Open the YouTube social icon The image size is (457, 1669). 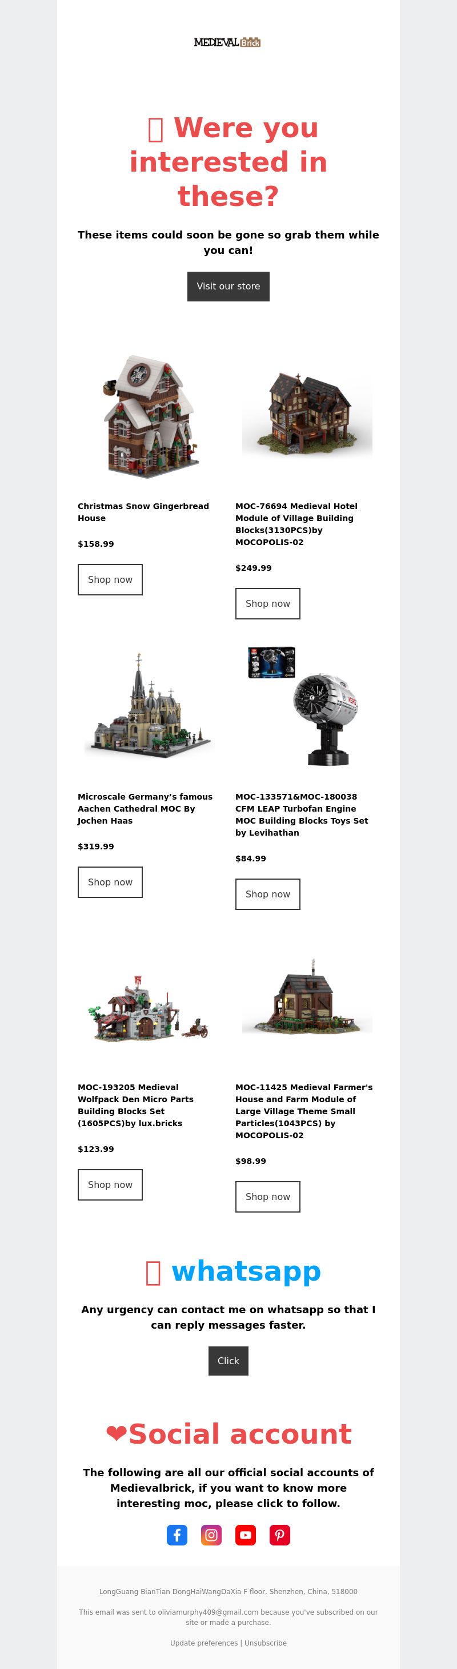pyautogui.click(x=245, y=1535)
